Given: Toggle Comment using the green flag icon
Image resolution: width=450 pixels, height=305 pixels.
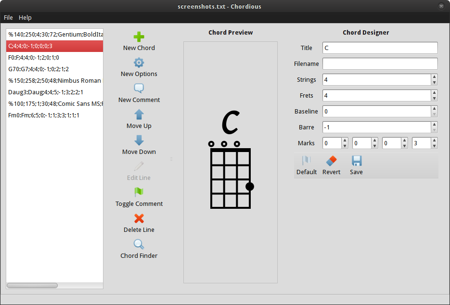Looking at the screenshot, I should tap(139, 193).
